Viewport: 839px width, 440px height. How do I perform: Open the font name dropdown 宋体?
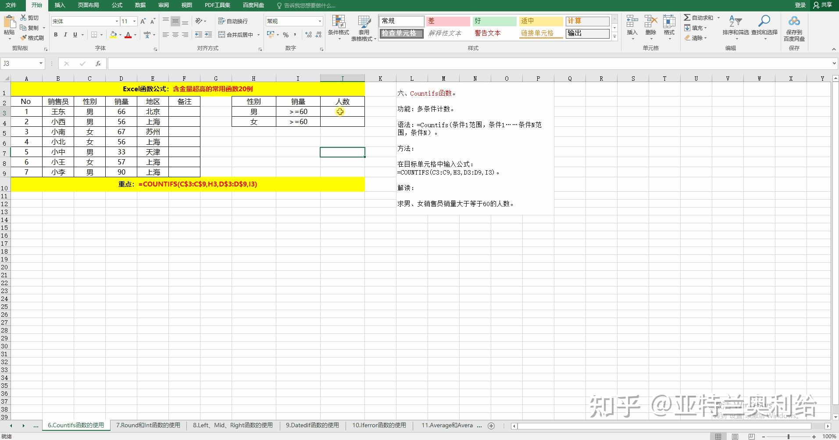click(117, 21)
